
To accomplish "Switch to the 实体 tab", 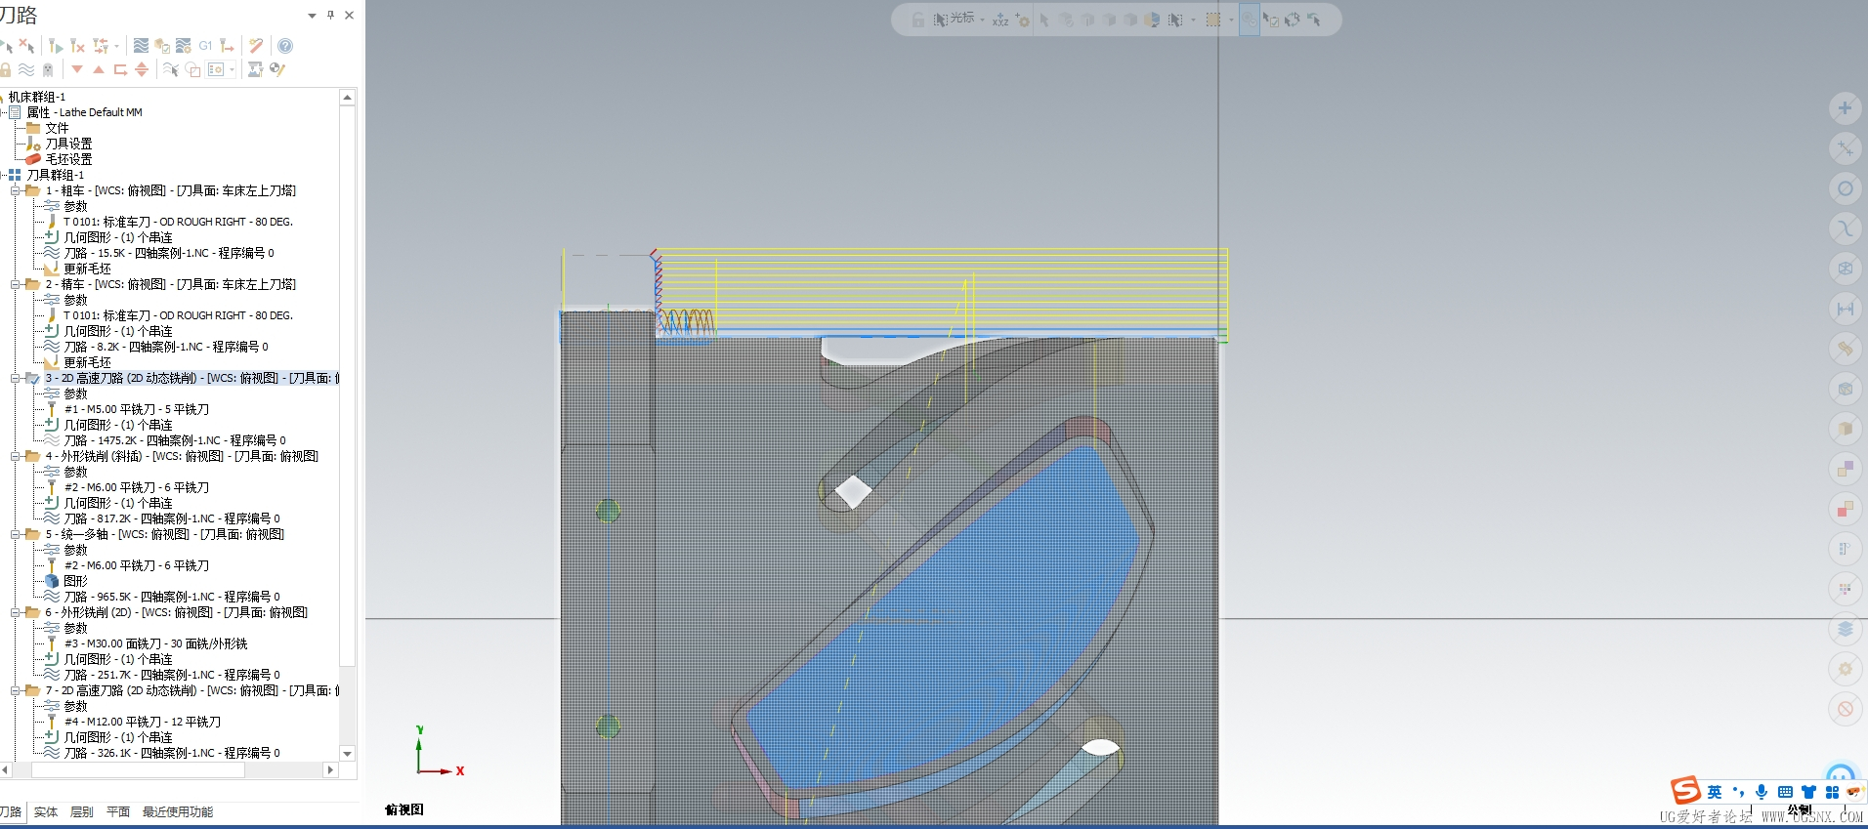I will pyautogui.click(x=46, y=811).
